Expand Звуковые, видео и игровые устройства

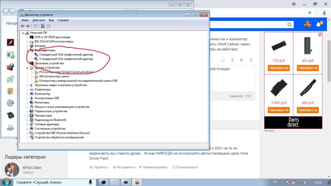coord(27,85)
